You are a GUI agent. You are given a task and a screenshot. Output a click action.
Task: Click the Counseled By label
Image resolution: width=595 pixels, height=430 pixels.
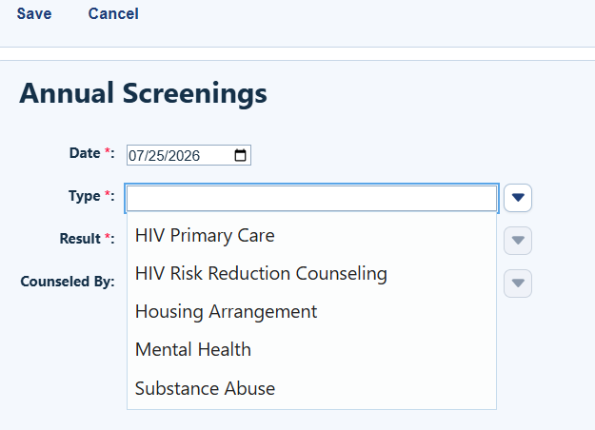tap(68, 282)
